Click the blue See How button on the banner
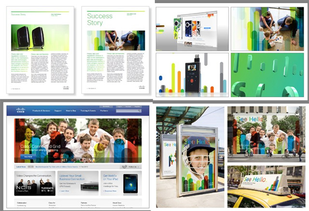 click(x=28, y=157)
